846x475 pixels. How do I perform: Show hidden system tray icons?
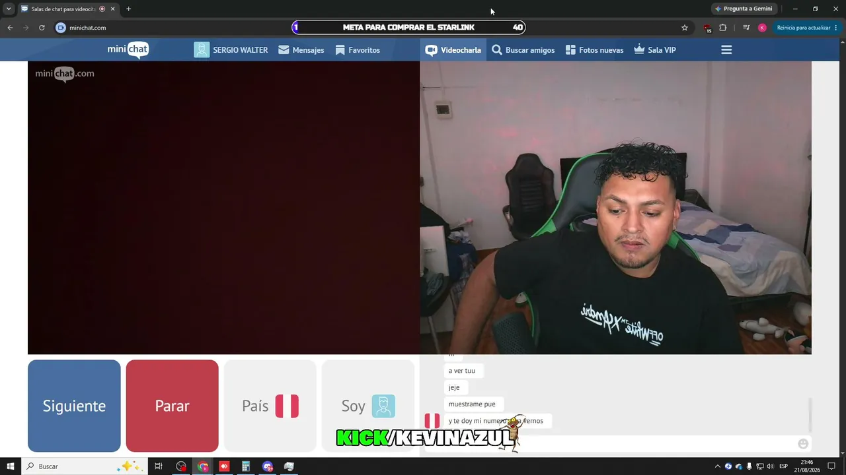click(x=718, y=466)
